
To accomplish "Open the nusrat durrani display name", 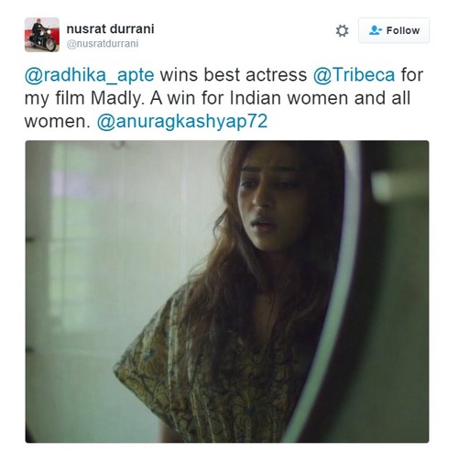I will 110,29.
